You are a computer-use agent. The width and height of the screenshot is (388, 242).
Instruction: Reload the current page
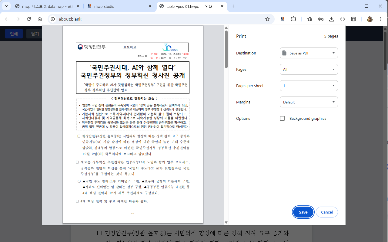pos(29,19)
